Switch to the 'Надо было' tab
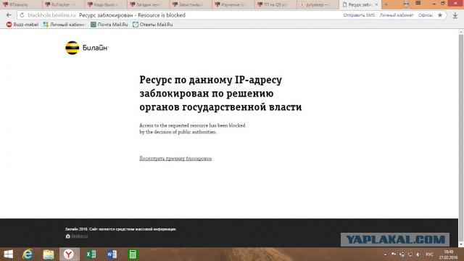The height and width of the screenshot is (261, 464). pos(106,5)
